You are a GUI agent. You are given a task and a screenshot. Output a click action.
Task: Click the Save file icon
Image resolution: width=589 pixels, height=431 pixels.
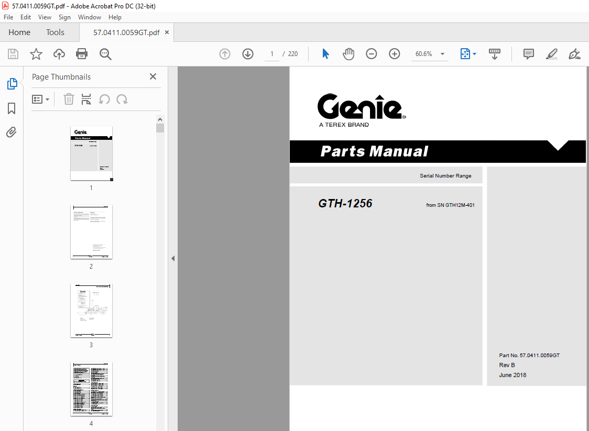tap(13, 54)
